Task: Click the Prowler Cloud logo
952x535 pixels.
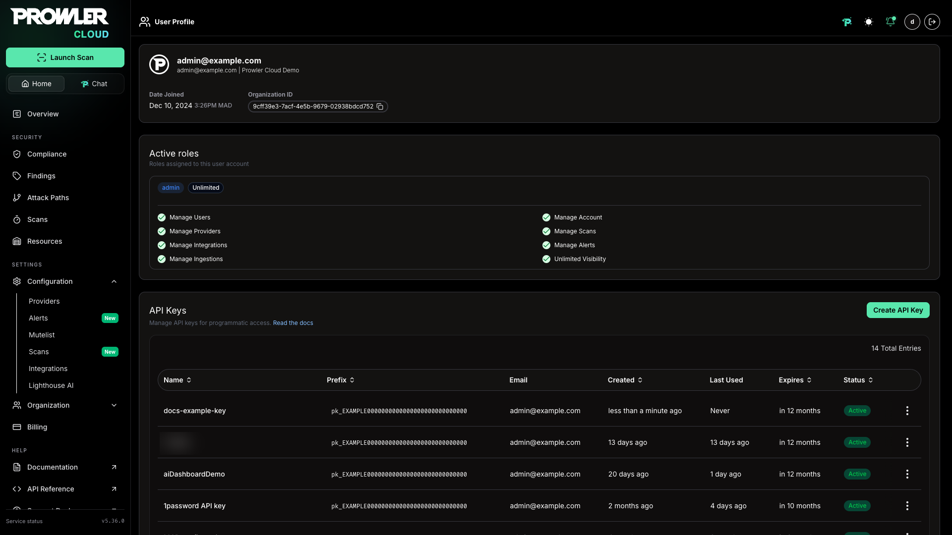Action: [59, 23]
